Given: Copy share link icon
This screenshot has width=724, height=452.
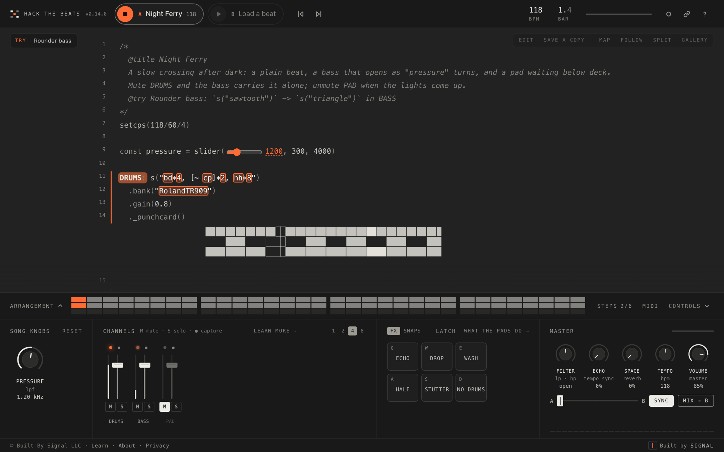Looking at the screenshot, I should pyautogui.click(x=687, y=14).
